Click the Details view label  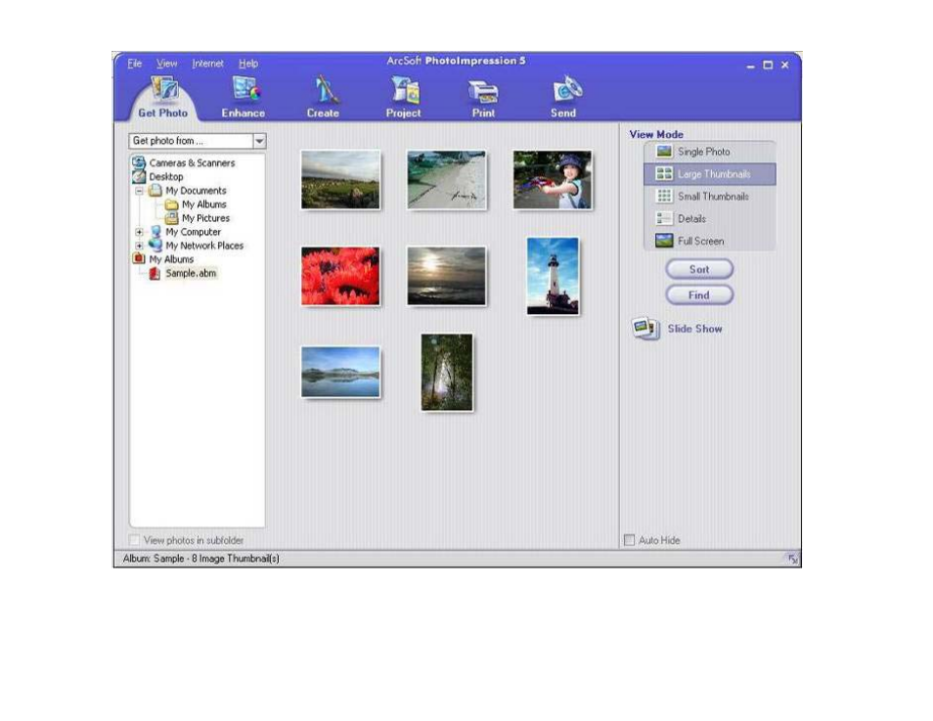692,219
